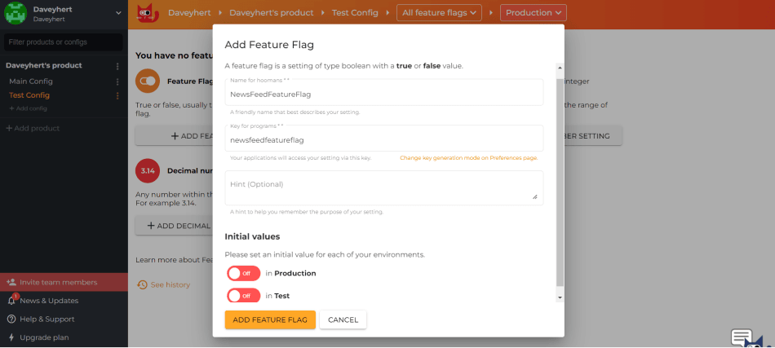Image resolution: width=775 pixels, height=348 pixels.
Task: Open Upgrade plan menu item
Action: tap(44, 337)
